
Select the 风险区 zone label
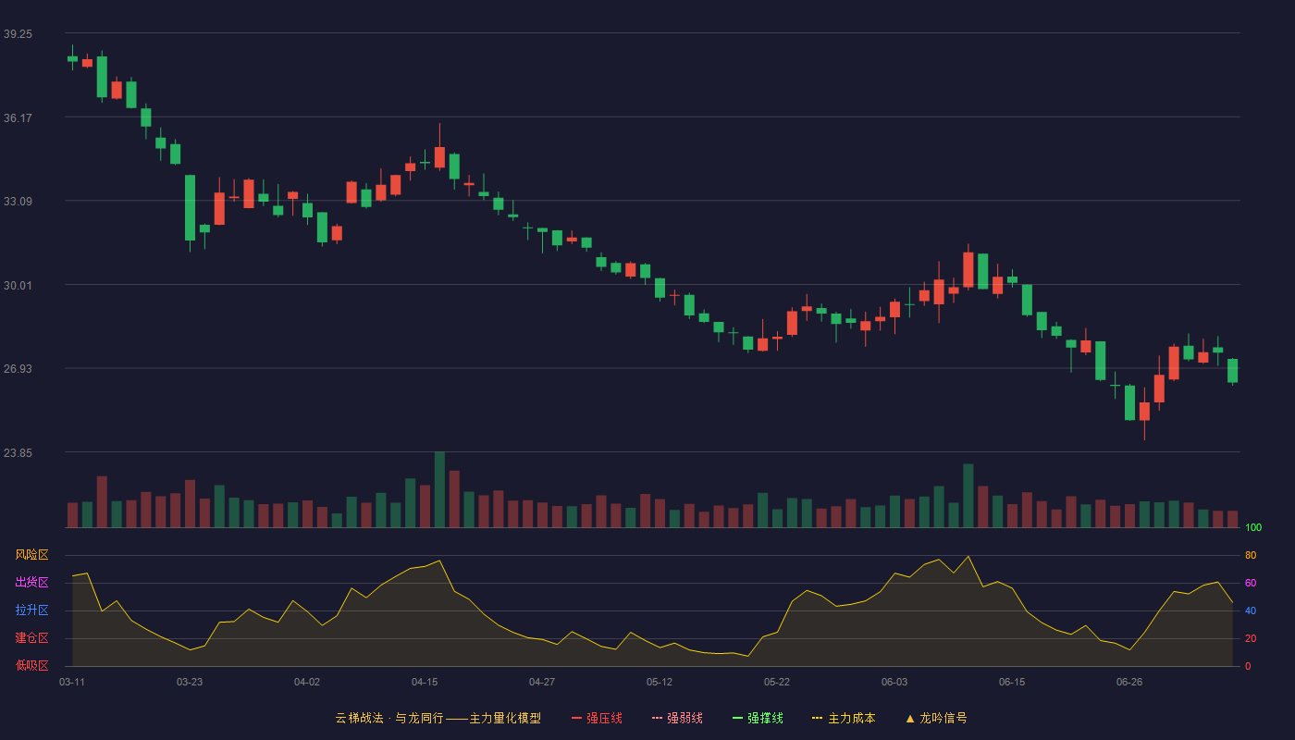pos(31,555)
